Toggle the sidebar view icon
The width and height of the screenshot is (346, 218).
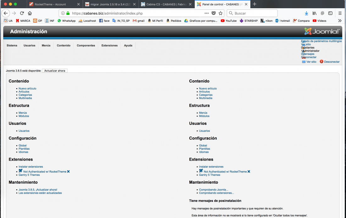click(x=330, y=13)
